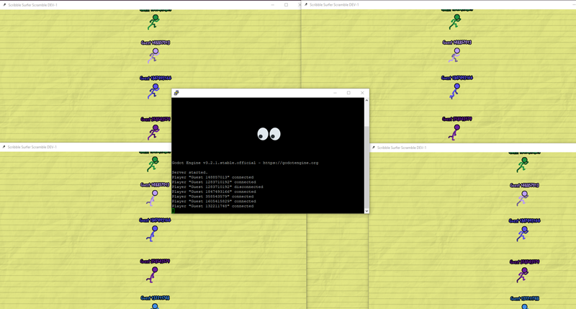Screen dimensions: 576x309
Task: Click the "Server started." line in the console
Action: point(189,172)
